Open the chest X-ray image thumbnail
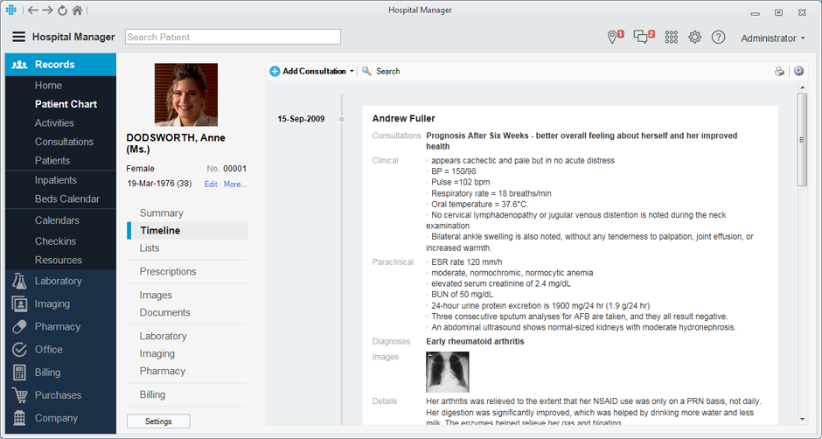Image resolution: width=822 pixels, height=439 pixels. (448, 372)
